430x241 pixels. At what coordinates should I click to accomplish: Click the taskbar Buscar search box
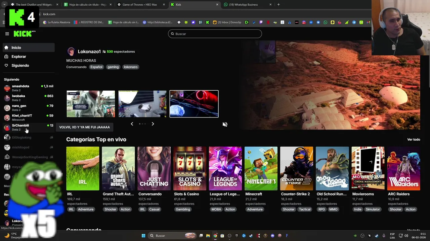172,236
